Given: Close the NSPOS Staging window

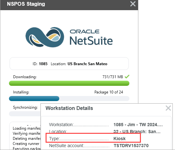Looking at the screenshot, I should [133, 4].
